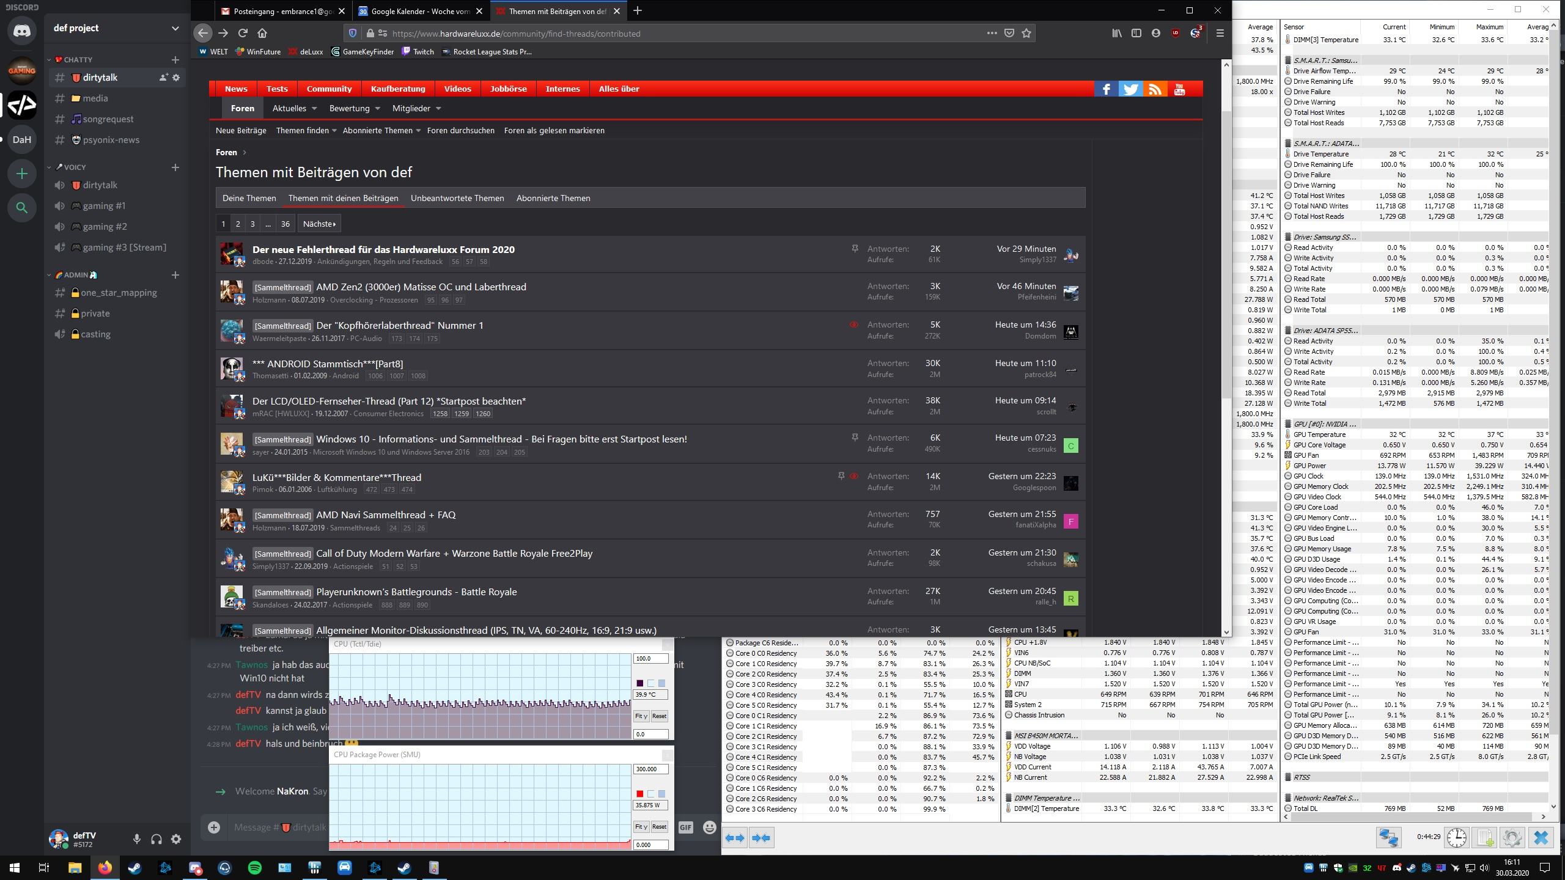The height and width of the screenshot is (880, 1565).
Task: Open Facebook icon on Hardwareluxx header
Action: click(x=1106, y=89)
